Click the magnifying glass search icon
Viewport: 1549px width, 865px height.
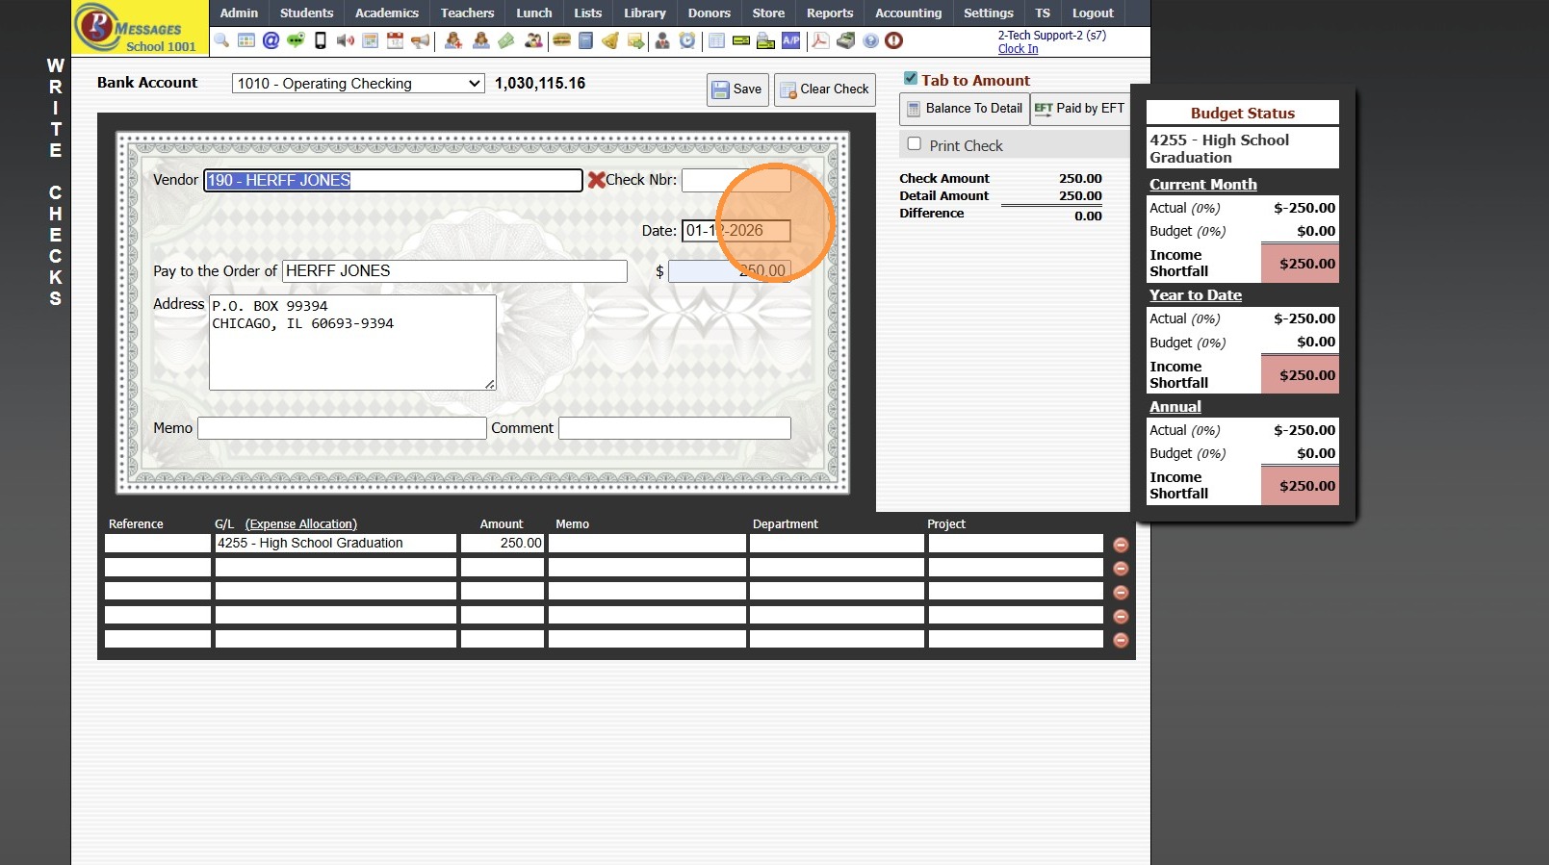[221, 40]
